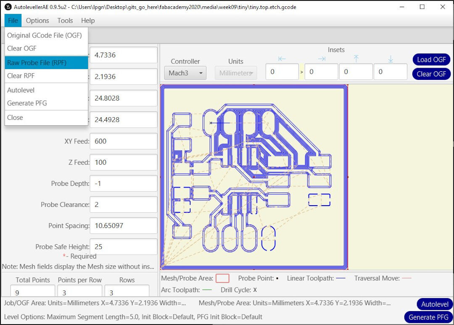Screen dimensions: 454x325
Task: Open the Units Millimeters dropdown
Action: pyautogui.click(x=236, y=73)
